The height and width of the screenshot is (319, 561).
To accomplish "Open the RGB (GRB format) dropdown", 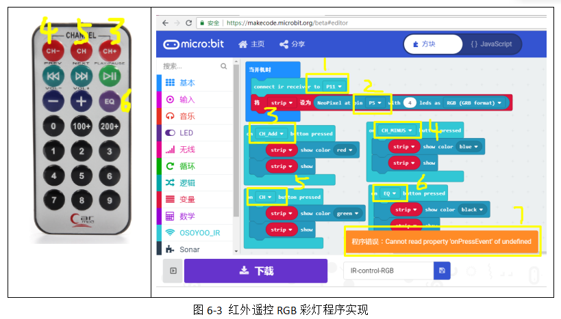I will (474, 102).
